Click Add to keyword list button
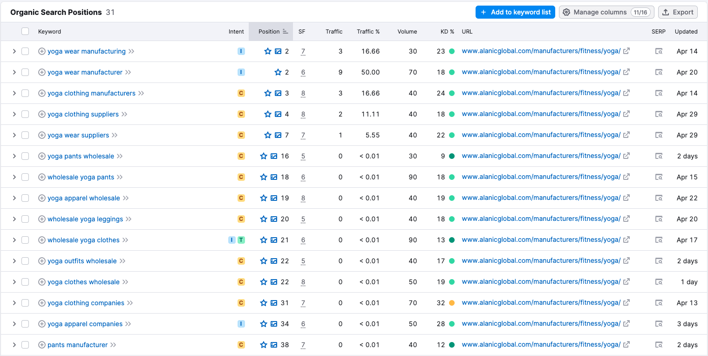The width and height of the screenshot is (708, 356). coord(515,12)
